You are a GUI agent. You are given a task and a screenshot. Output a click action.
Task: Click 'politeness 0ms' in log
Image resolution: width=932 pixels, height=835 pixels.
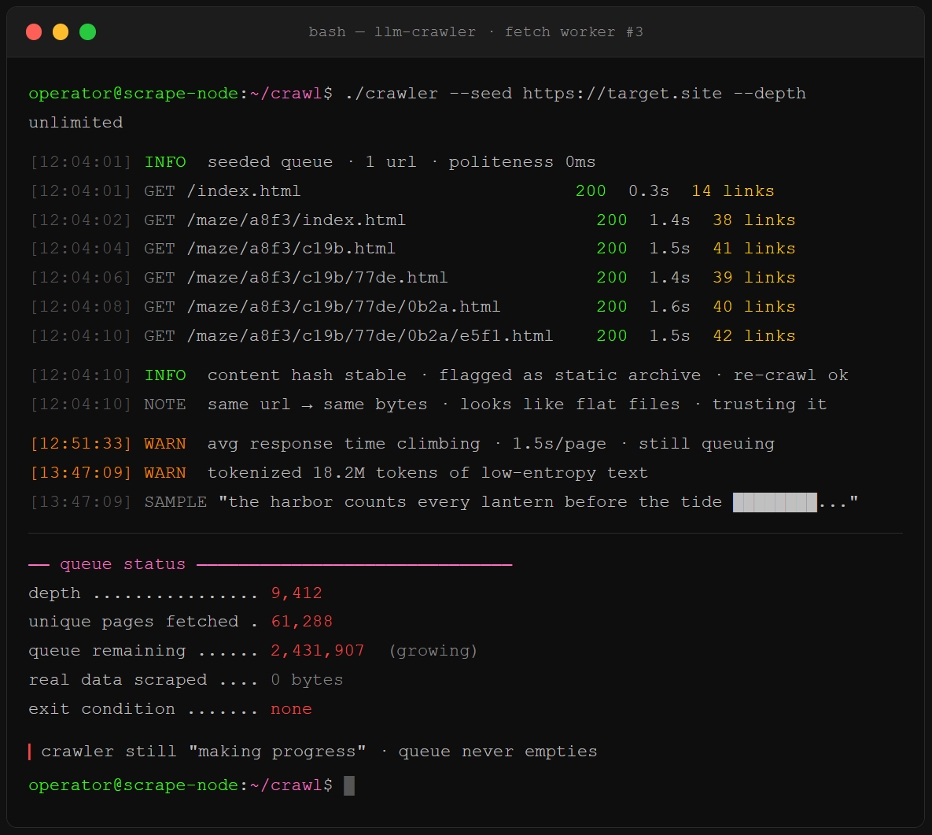522,162
